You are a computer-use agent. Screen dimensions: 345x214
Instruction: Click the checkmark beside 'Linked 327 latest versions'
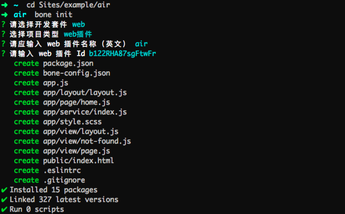[x=4, y=200]
